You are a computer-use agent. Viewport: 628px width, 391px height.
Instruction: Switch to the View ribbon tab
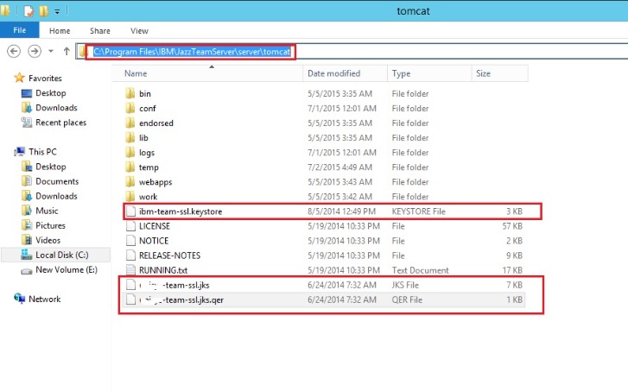[140, 30]
